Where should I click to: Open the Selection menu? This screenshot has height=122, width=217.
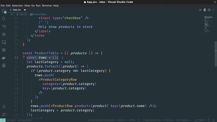(17, 6)
